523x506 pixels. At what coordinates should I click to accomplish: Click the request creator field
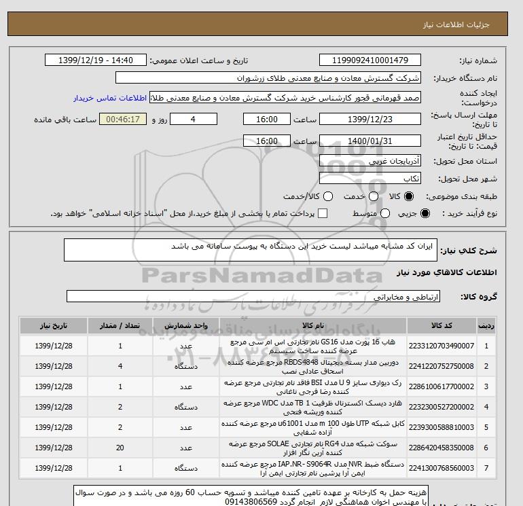[x=285, y=98]
